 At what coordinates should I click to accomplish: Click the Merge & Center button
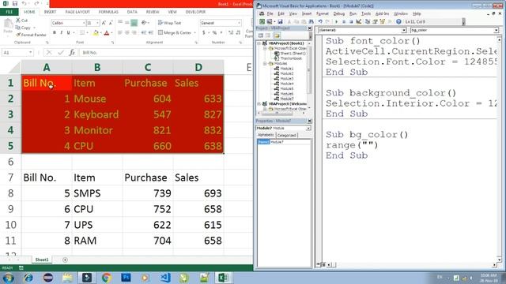177,32
